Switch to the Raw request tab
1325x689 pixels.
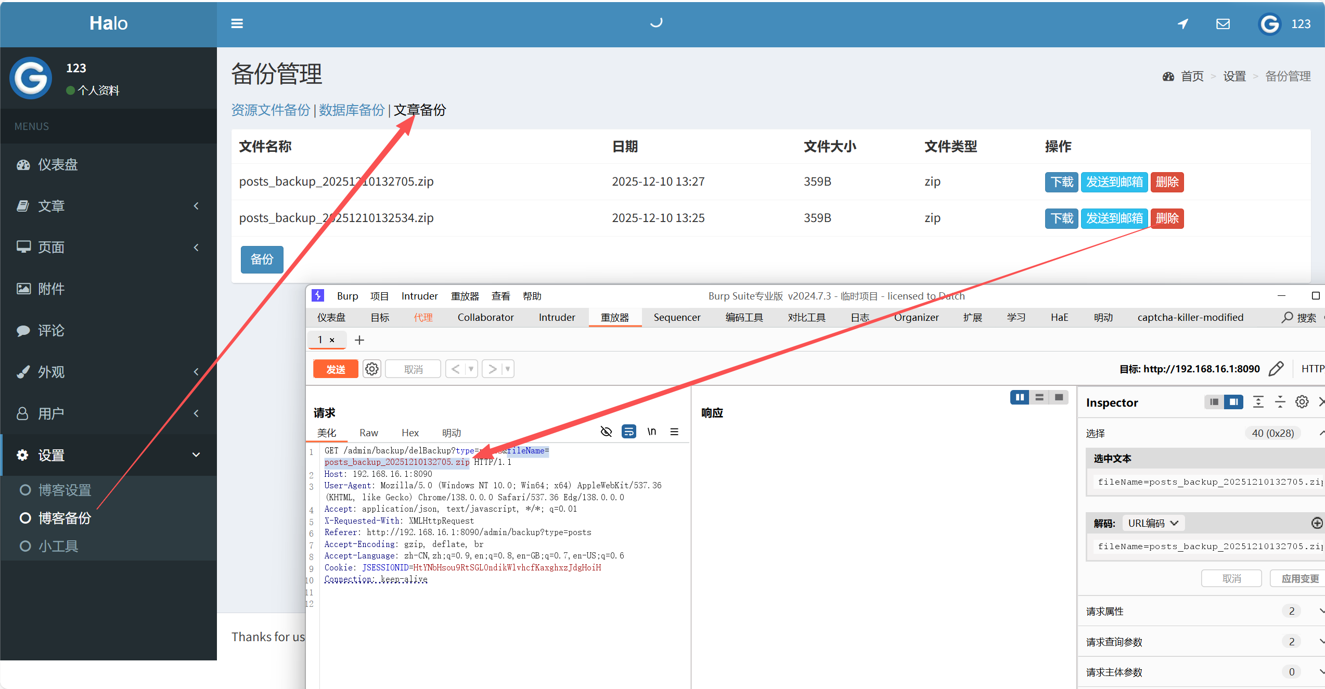coord(368,433)
